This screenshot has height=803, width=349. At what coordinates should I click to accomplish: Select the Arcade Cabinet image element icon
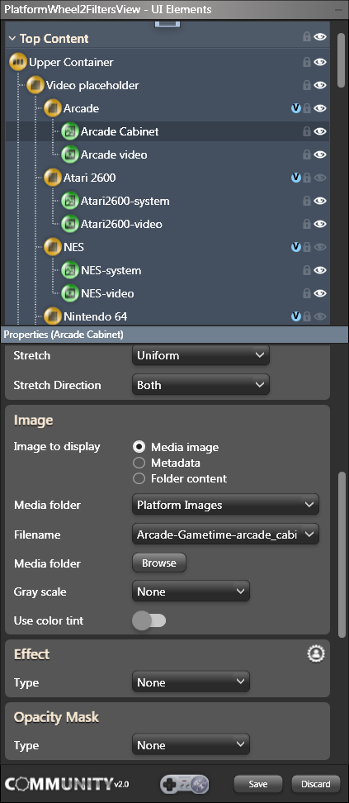(69, 131)
